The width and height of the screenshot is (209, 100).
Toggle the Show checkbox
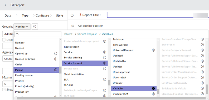[x=4, y=90]
